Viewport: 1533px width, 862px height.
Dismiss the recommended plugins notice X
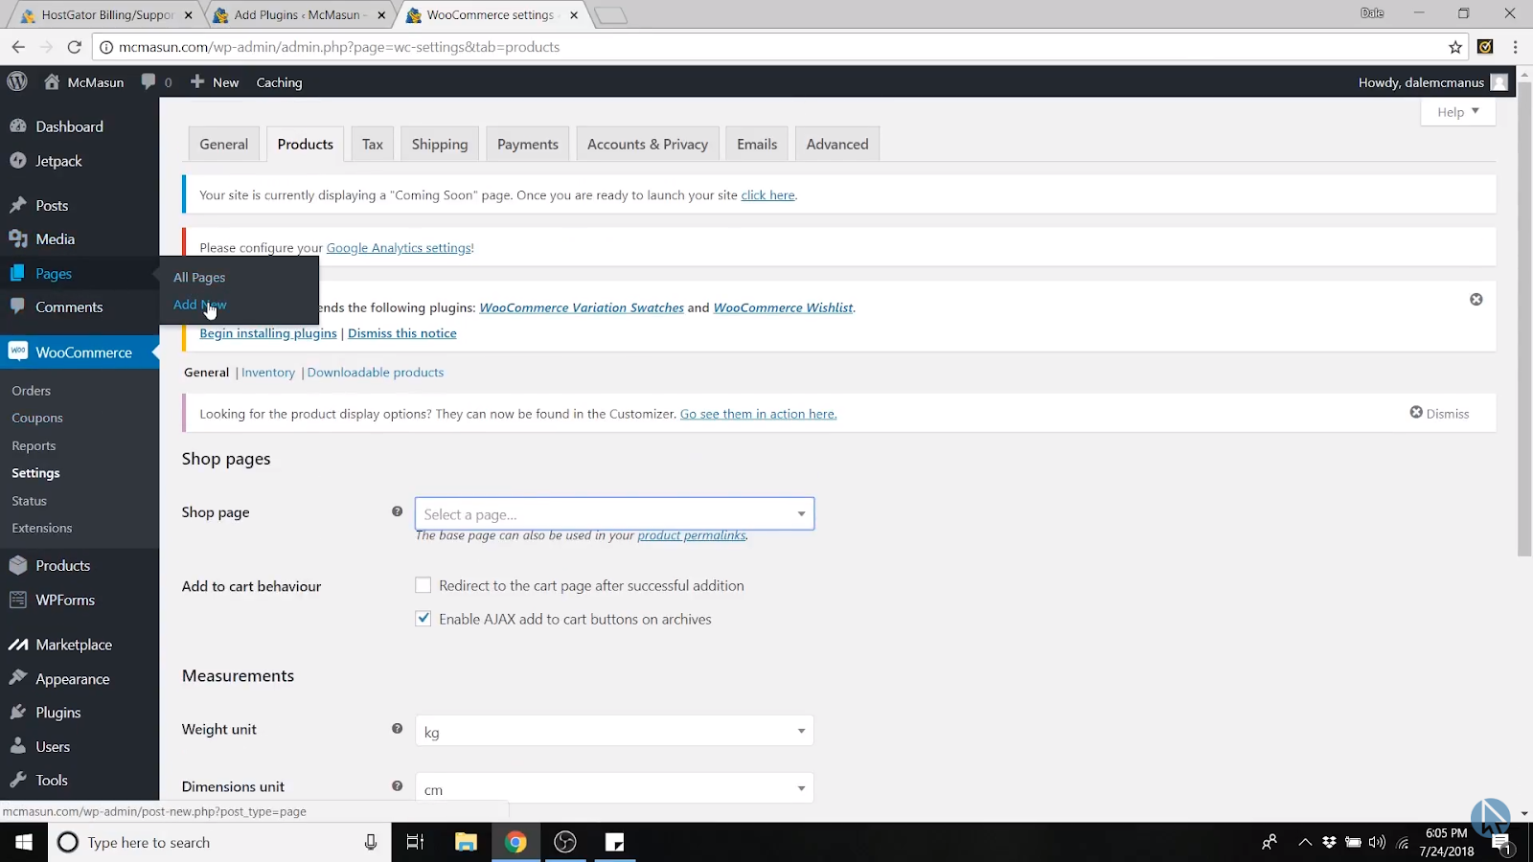[1476, 300]
